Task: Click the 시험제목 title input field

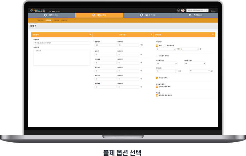Action: [x=61, y=43]
